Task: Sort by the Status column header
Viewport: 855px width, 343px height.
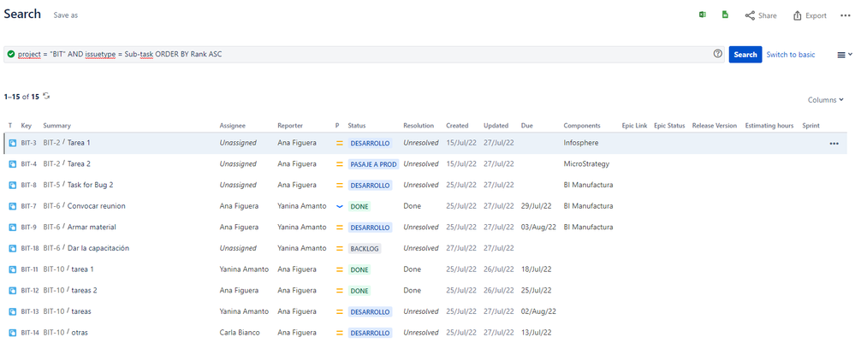Action: point(357,126)
